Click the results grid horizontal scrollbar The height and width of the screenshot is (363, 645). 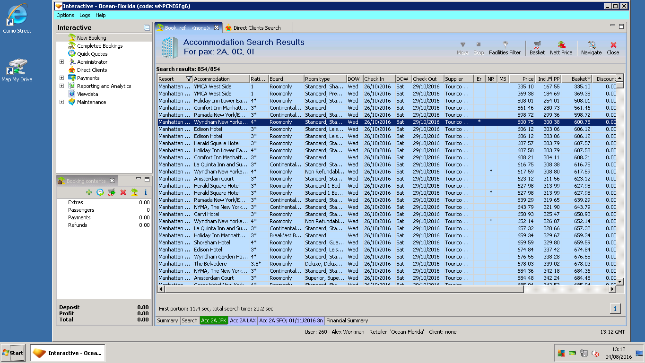[340, 289]
